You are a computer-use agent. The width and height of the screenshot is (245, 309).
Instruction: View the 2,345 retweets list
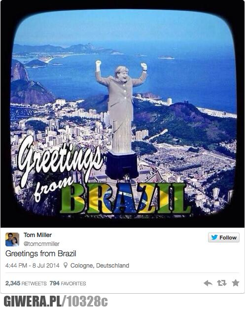pos(26,283)
